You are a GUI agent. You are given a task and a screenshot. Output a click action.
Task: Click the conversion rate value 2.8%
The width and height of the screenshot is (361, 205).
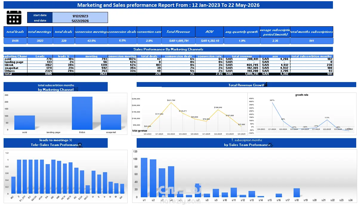pyautogui.click(x=149, y=41)
